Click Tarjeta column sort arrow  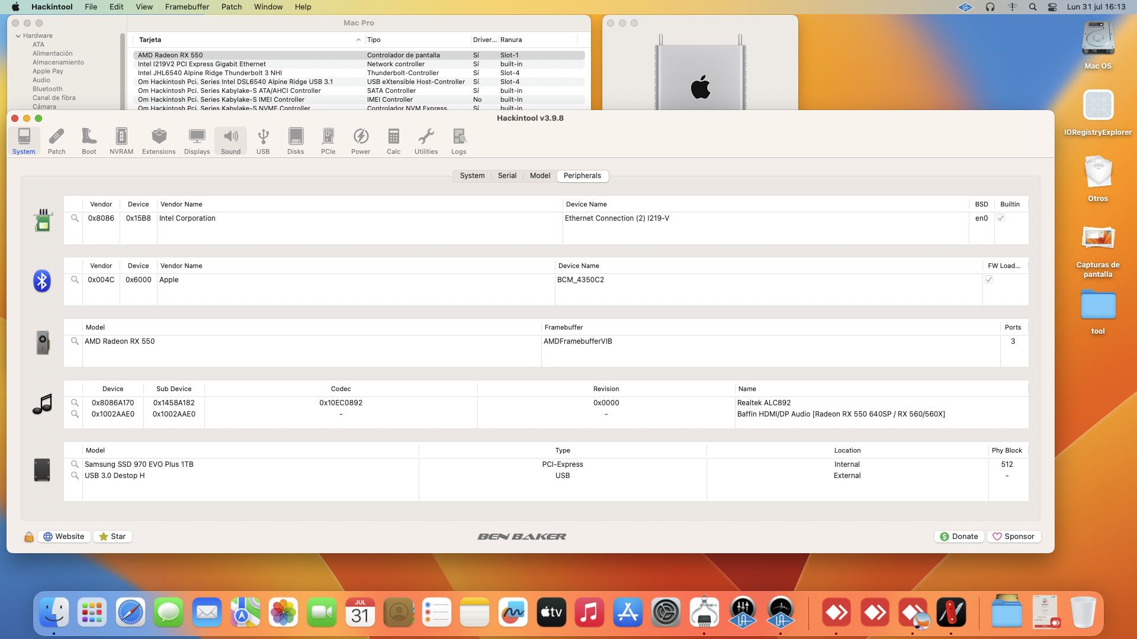(358, 40)
